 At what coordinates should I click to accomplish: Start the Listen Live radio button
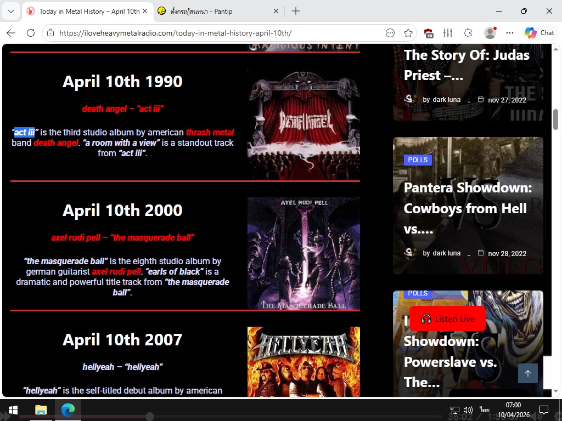pyautogui.click(x=448, y=318)
